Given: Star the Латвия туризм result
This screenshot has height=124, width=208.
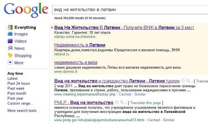Looking at the screenshot, I should [x=183, y=81].
